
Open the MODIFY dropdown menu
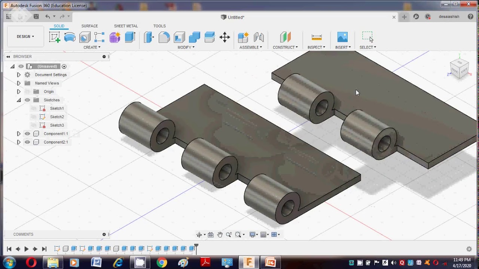186,47
